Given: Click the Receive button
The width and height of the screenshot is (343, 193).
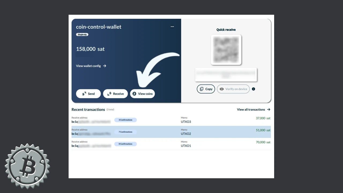Looking at the screenshot, I should pos(115,94).
